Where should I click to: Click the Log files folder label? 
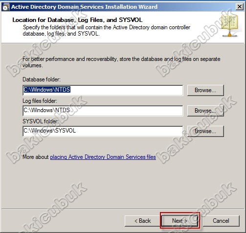click(40, 101)
